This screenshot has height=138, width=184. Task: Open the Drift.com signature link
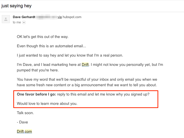tap(24, 131)
